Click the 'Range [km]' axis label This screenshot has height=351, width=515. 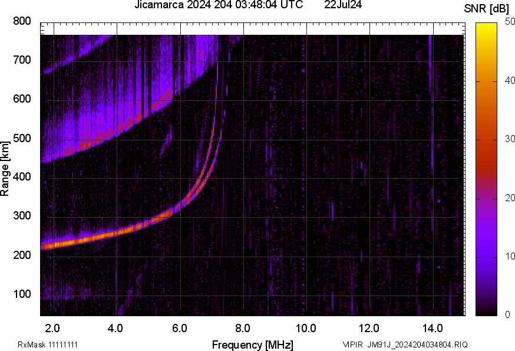5,169
